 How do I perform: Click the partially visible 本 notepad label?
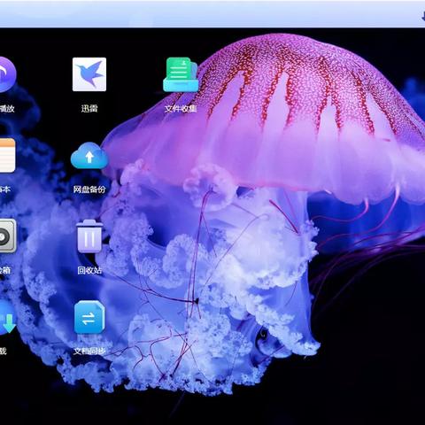(5, 189)
